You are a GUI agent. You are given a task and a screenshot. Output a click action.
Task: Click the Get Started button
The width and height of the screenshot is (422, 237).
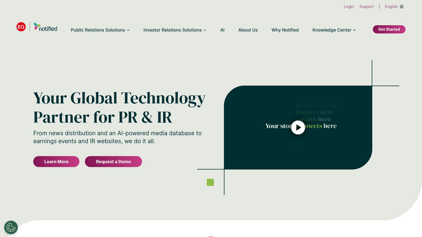pos(389,29)
